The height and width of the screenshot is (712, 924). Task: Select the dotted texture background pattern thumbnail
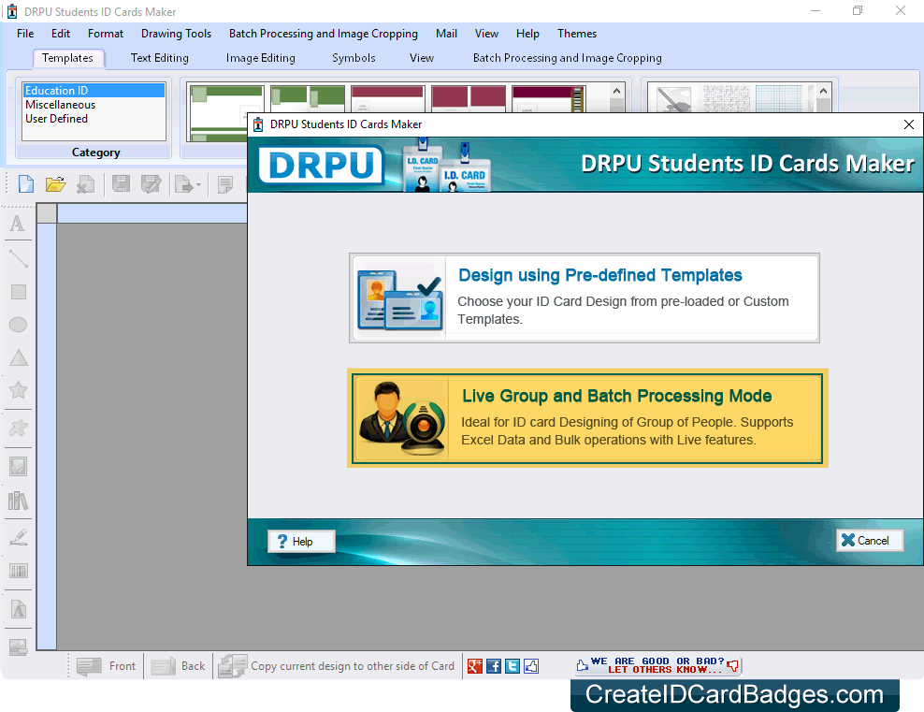[726, 99]
